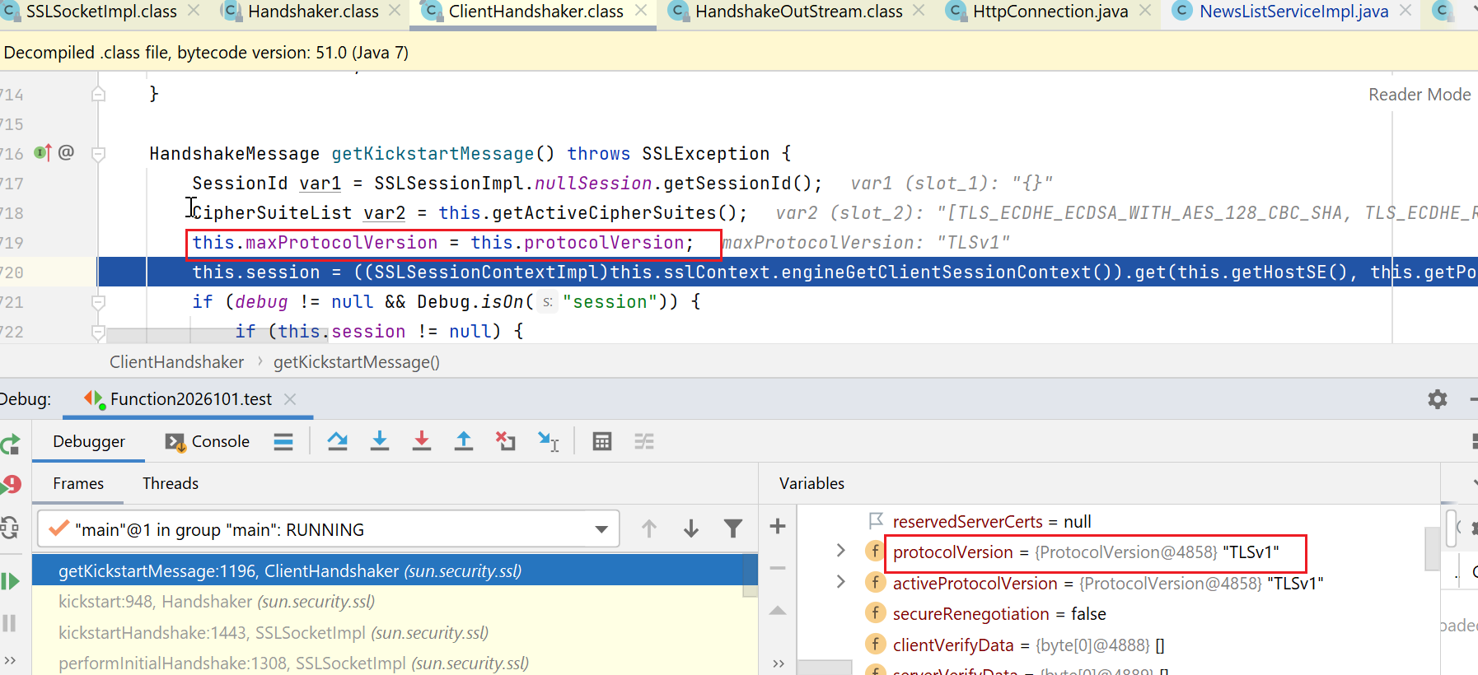Add a new watch with plus icon
The height and width of the screenshot is (675, 1478).
pos(777,526)
